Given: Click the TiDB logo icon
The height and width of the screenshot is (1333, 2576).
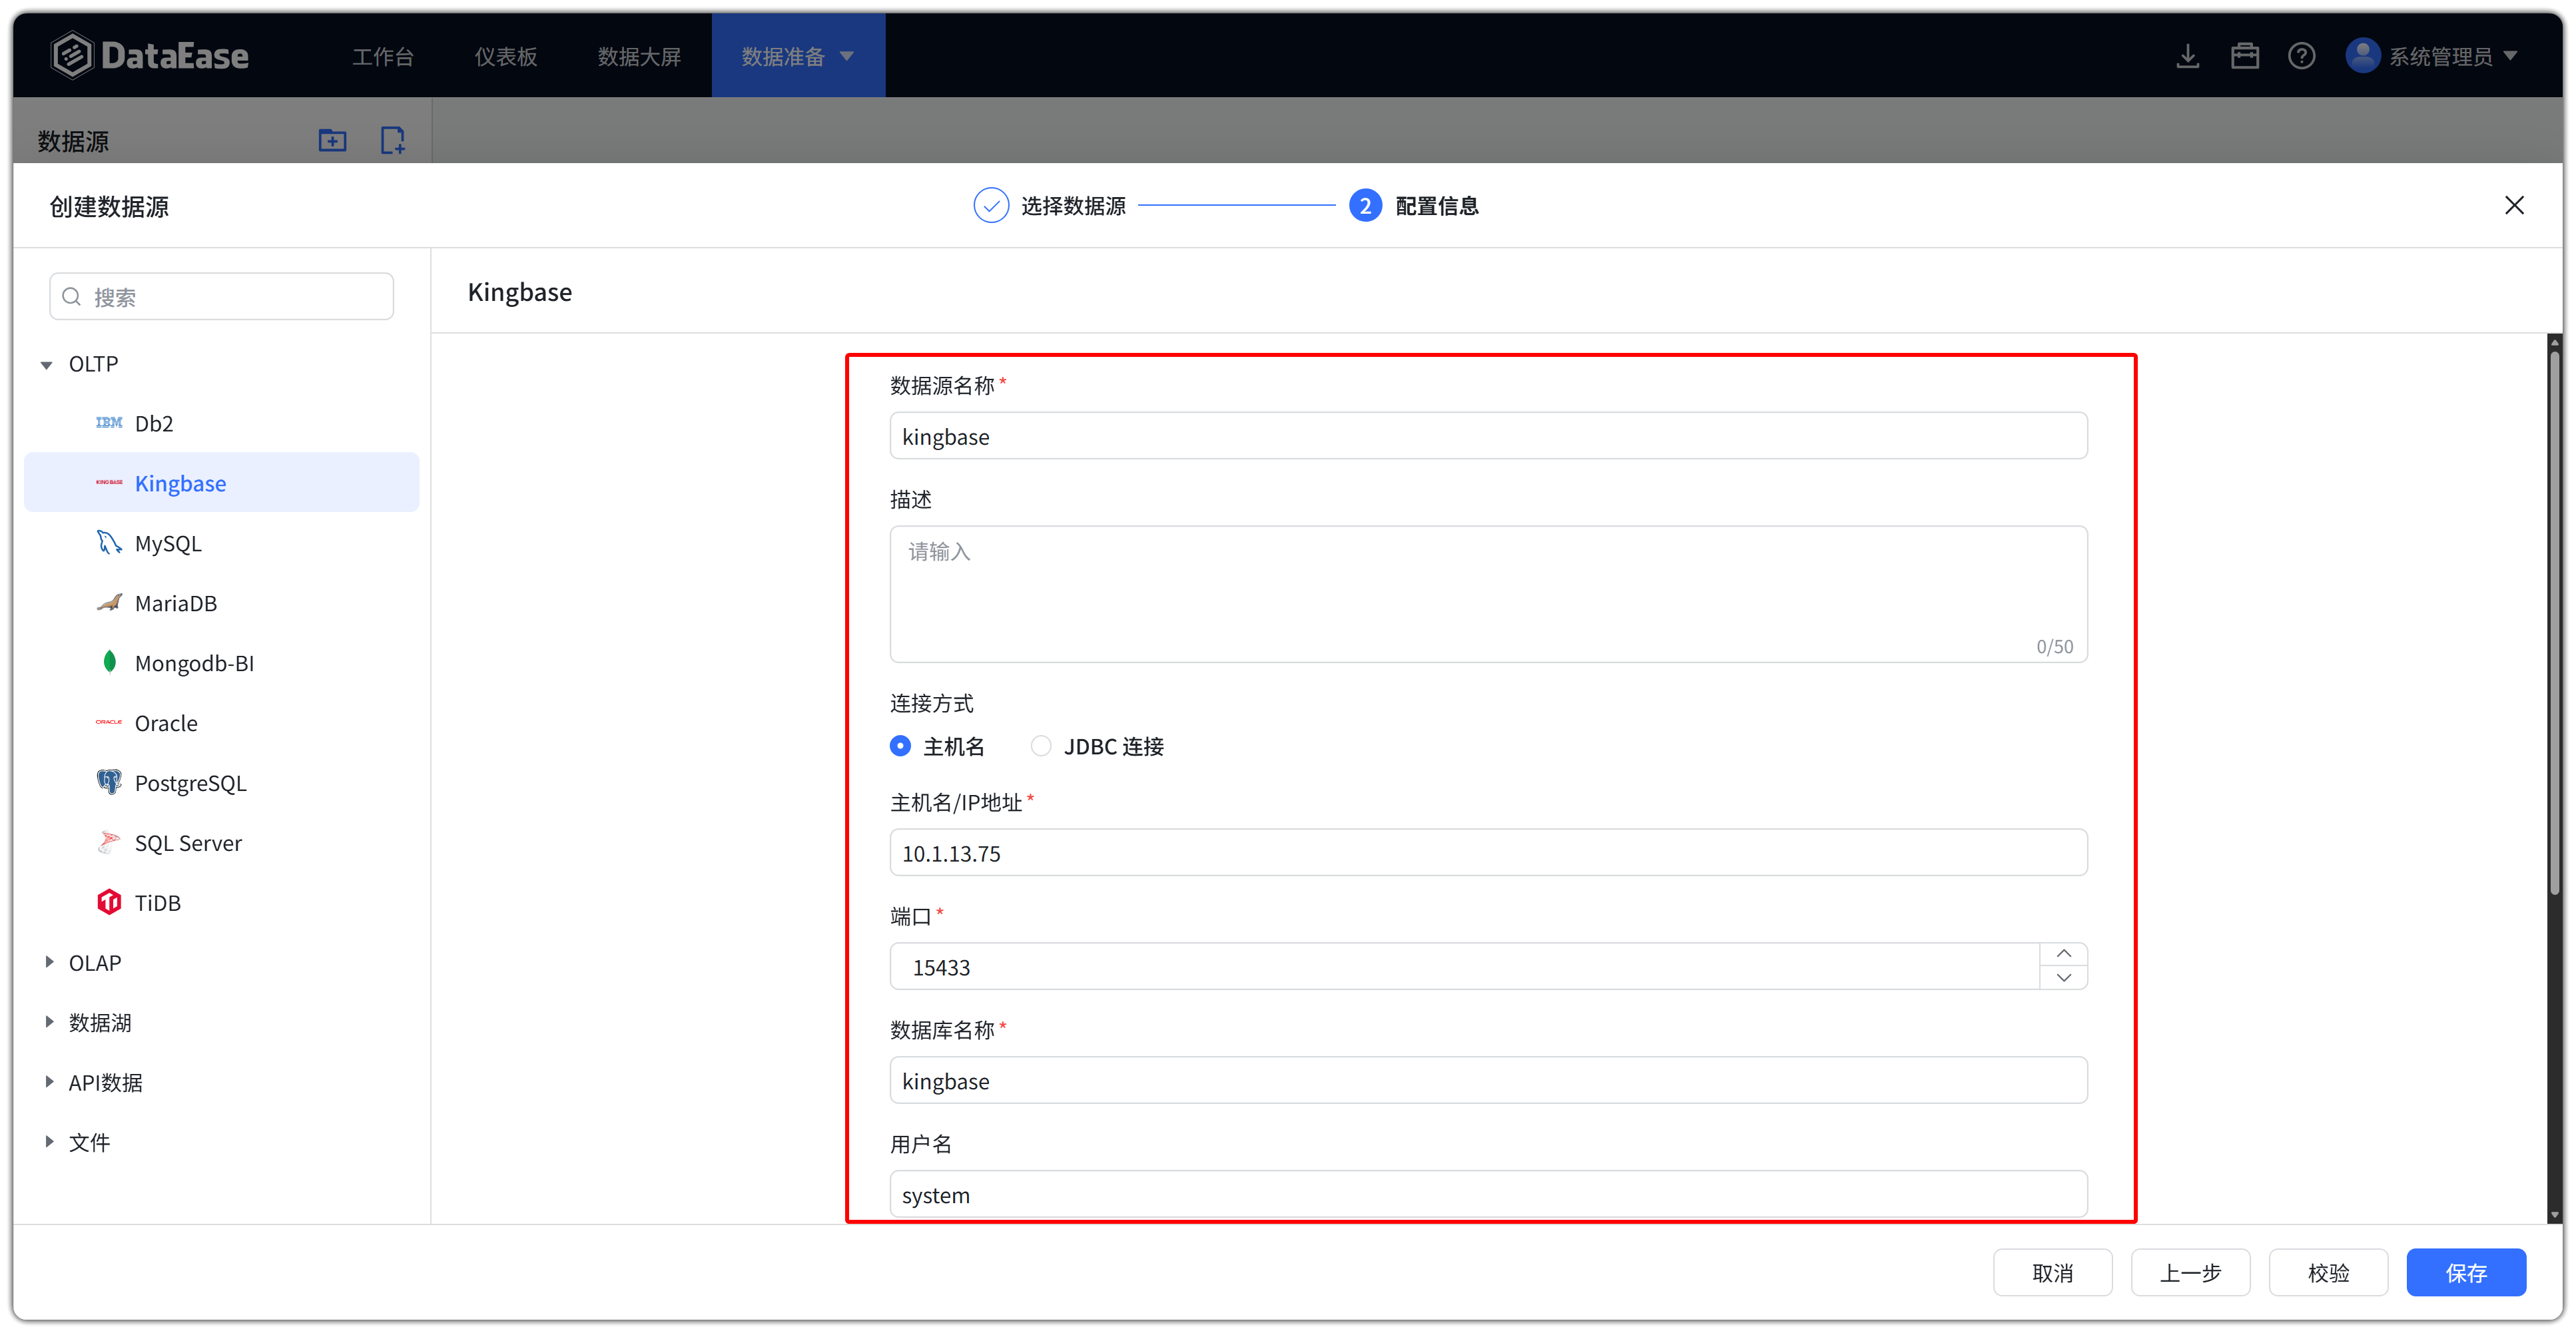Looking at the screenshot, I should pyautogui.click(x=109, y=902).
